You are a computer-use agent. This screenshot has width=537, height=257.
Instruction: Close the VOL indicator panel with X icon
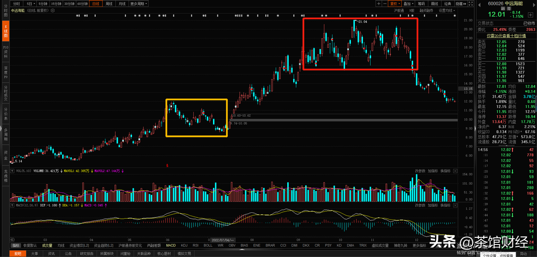click(455, 171)
